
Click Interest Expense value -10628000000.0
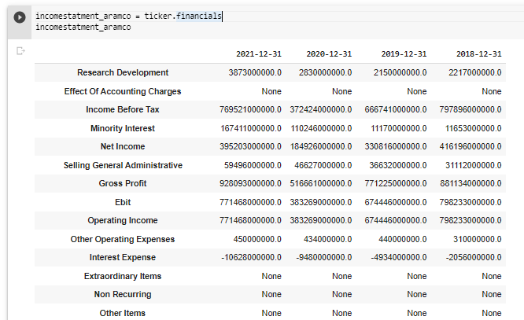251,257
